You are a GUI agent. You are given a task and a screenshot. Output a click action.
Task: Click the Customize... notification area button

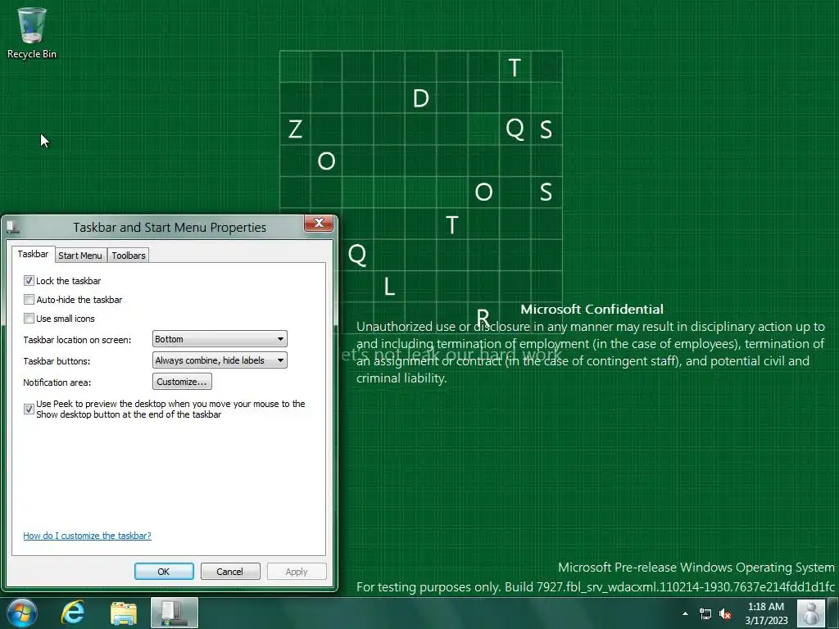pos(182,382)
